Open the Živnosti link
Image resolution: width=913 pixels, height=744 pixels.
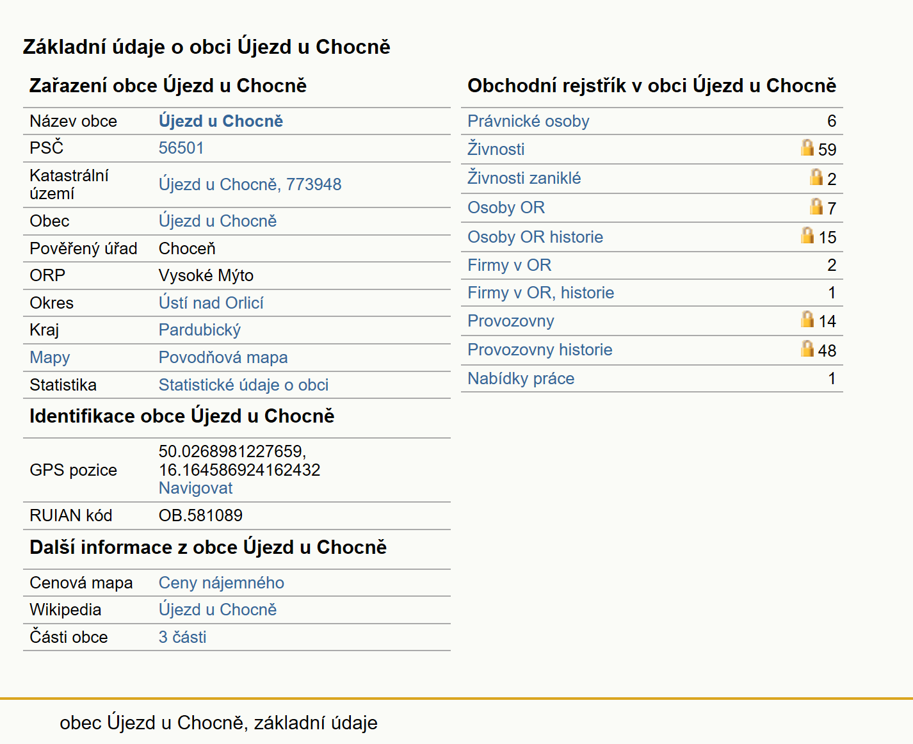[496, 149]
